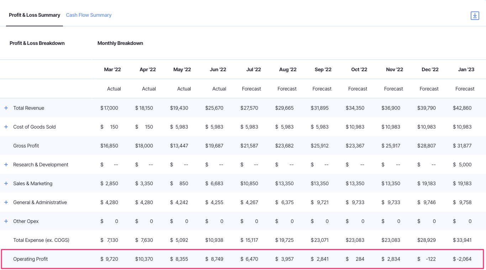Click the Profit & Loss Breakdown heading
486x270 pixels.
point(37,43)
